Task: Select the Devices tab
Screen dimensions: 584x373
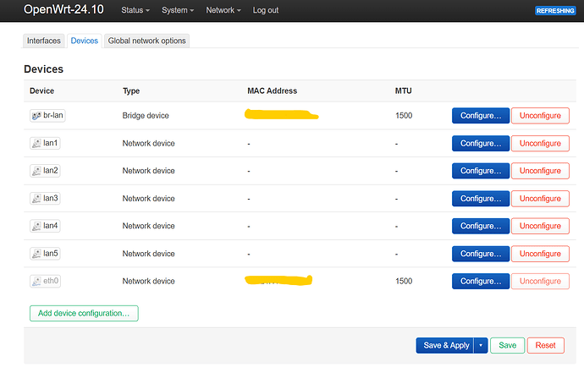Action: coord(85,41)
